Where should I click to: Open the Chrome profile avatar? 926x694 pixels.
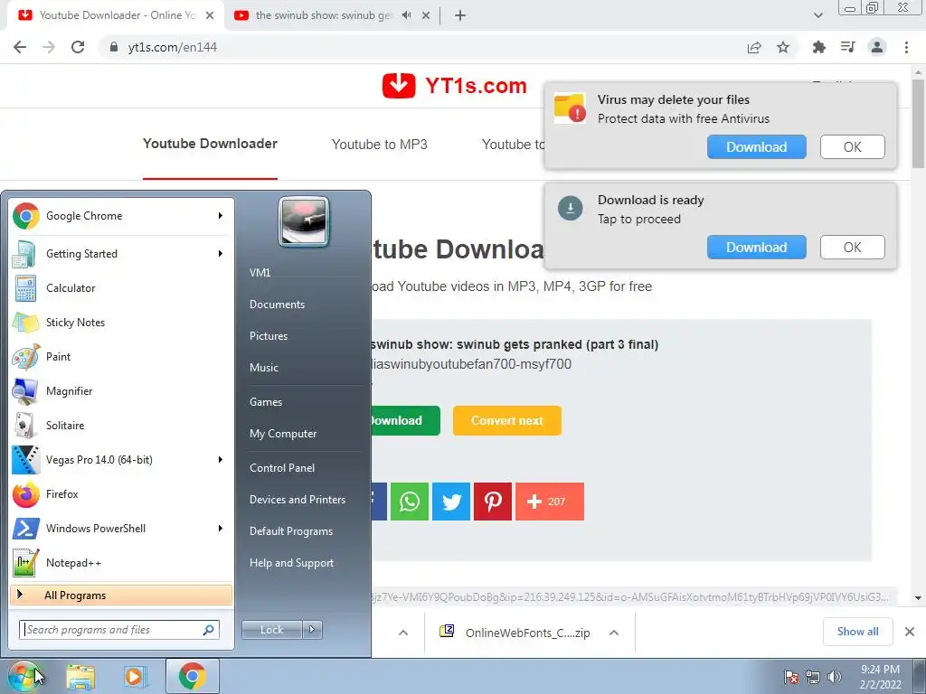tap(877, 47)
